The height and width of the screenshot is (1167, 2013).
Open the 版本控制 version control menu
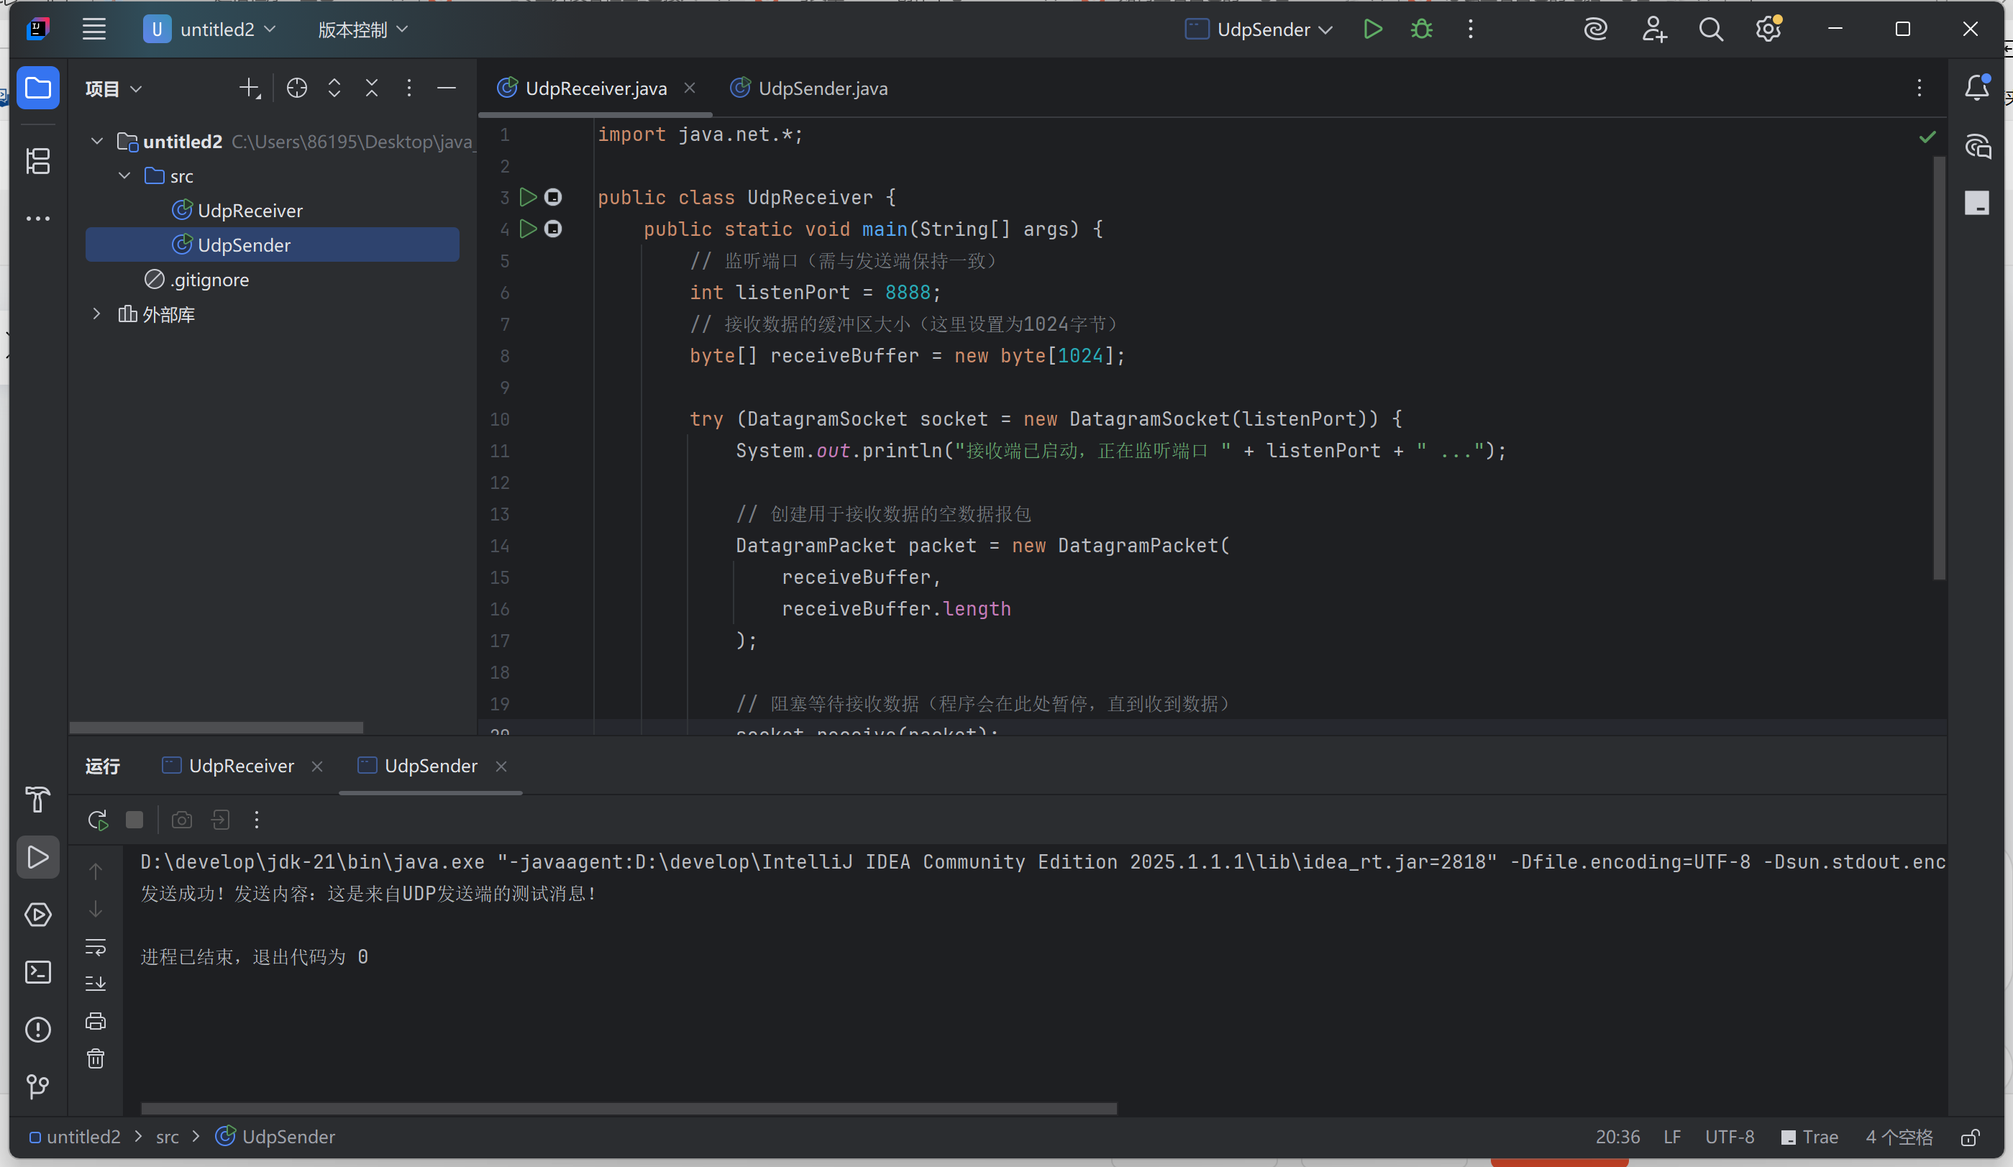click(362, 29)
